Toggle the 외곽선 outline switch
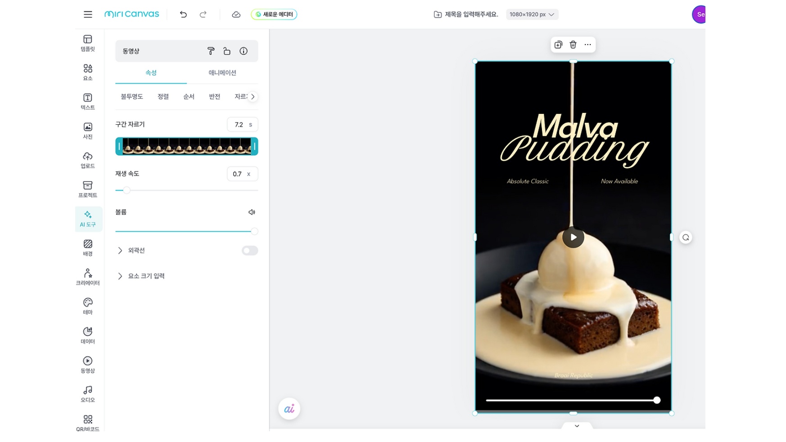Screen dimensions: 786x442 [250, 250]
